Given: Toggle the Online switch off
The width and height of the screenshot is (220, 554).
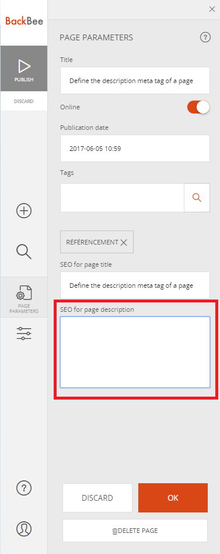Looking at the screenshot, I should coord(198,108).
